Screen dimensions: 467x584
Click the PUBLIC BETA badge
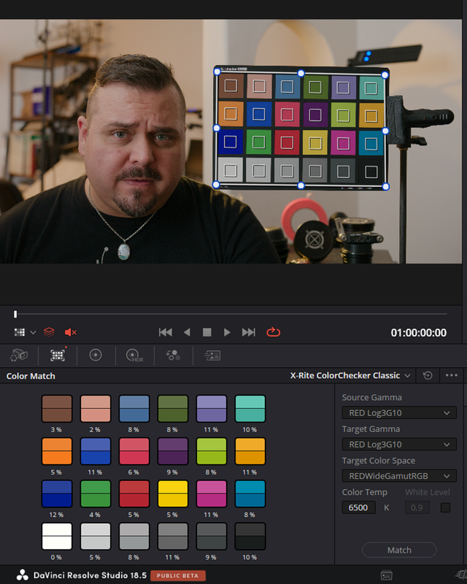pos(177,575)
